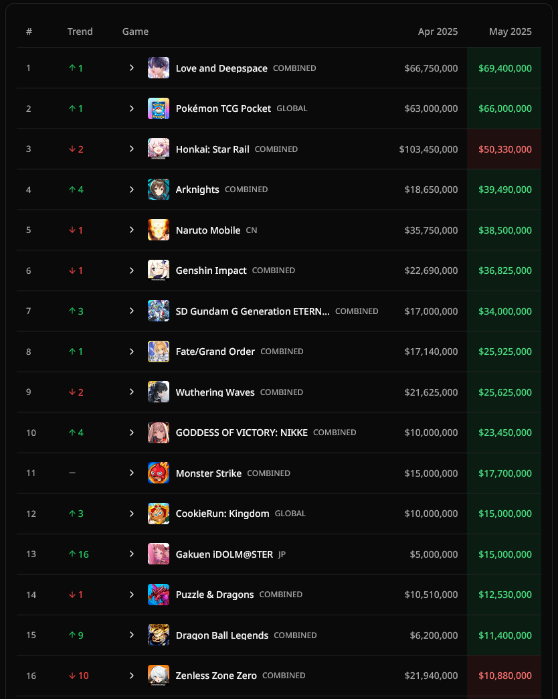Open the GODDESS OF VICTORY: NIKKE title
This screenshot has height=699, width=558.
pos(242,433)
